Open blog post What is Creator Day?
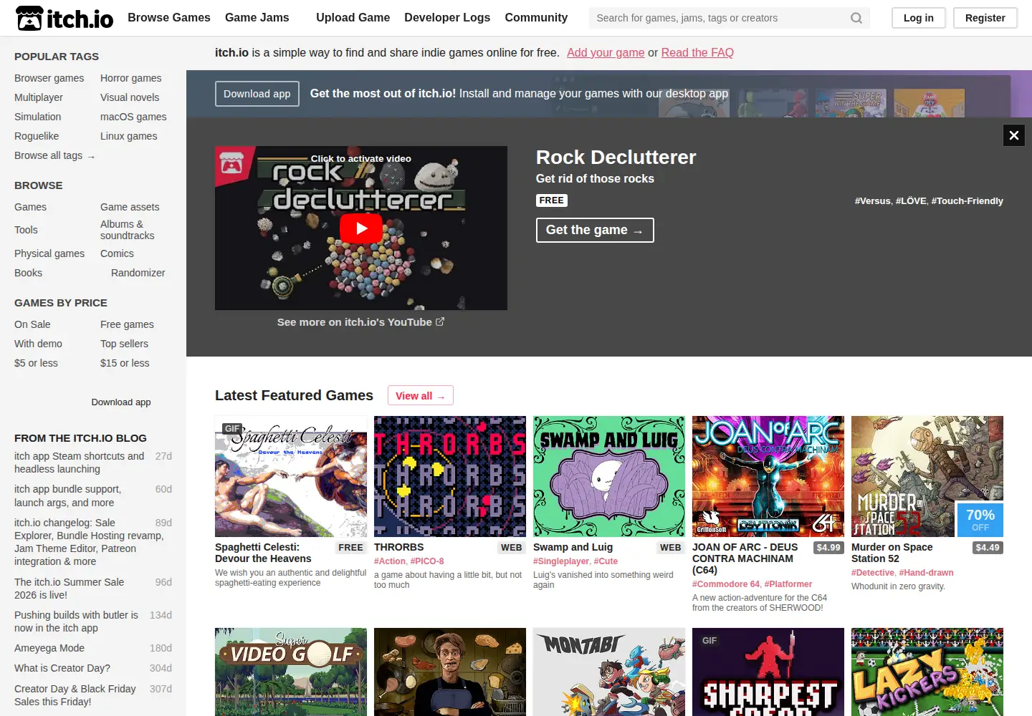 [62, 668]
